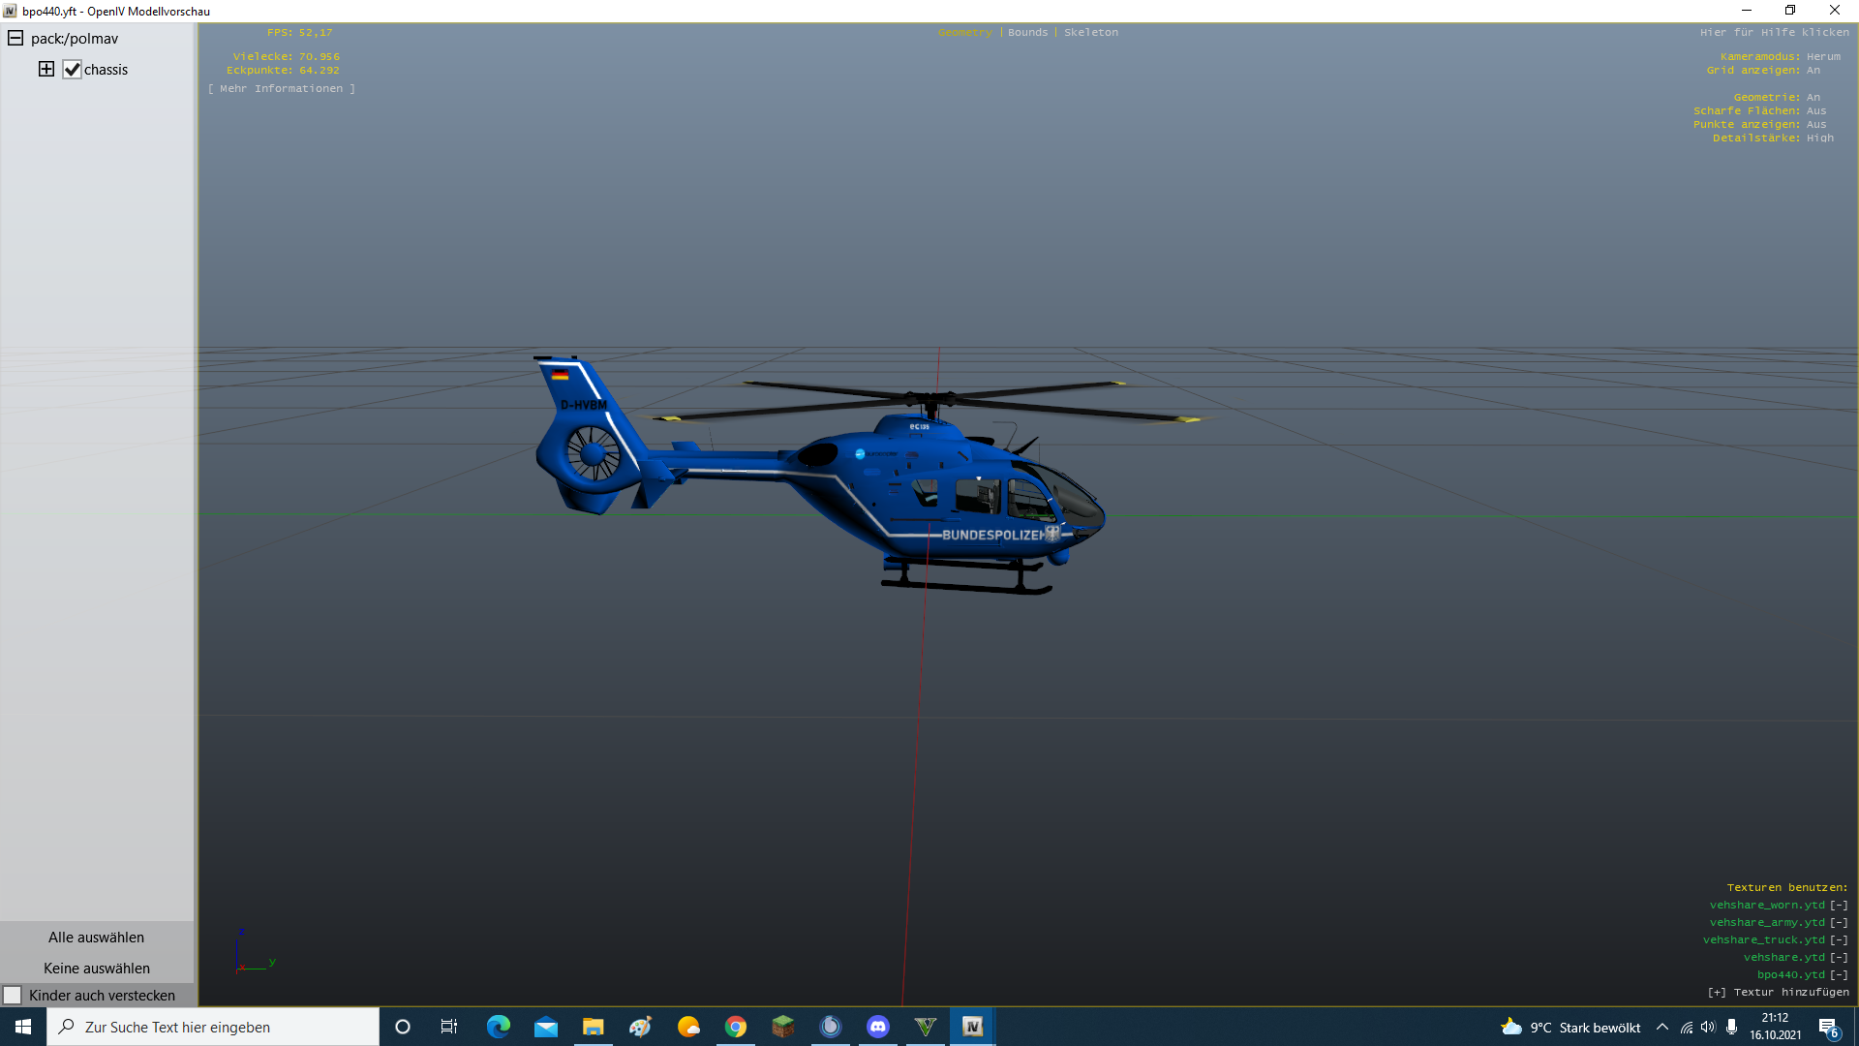Click the OpenIV taskbar icon

[x=972, y=1027]
